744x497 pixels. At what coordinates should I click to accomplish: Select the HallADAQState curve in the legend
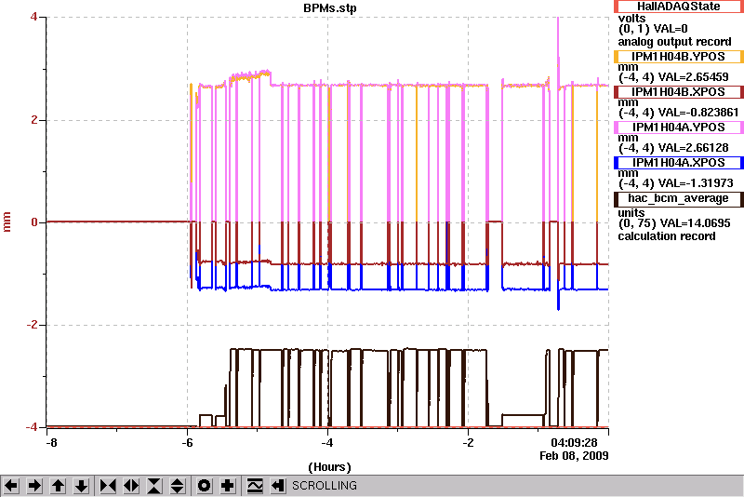pos(679,7)
